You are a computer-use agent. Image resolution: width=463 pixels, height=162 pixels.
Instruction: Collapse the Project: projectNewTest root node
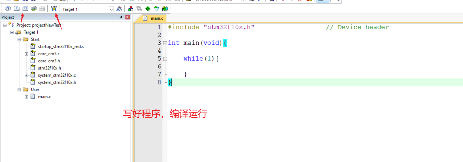[x=5, y=25]
